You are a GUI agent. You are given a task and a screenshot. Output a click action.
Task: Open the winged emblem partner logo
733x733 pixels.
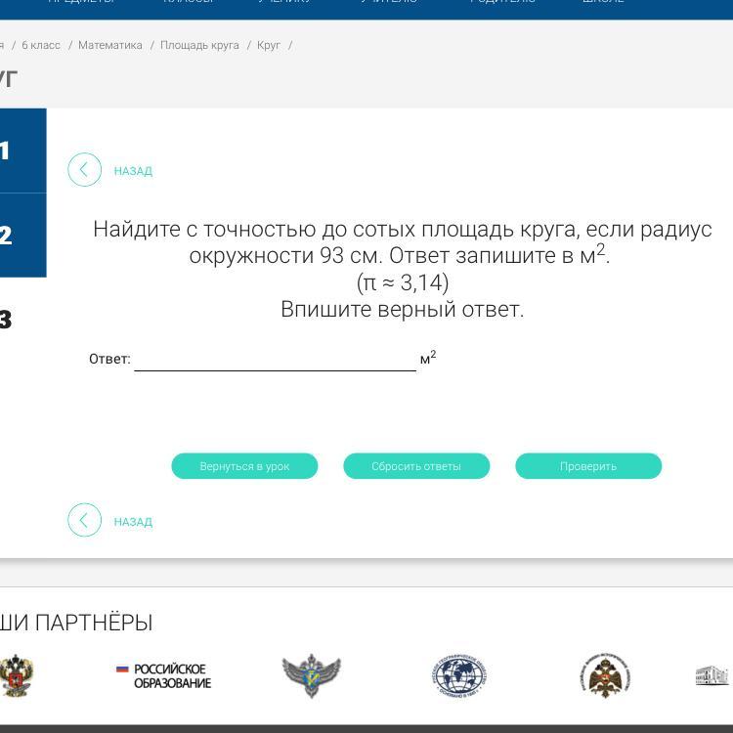312,675
